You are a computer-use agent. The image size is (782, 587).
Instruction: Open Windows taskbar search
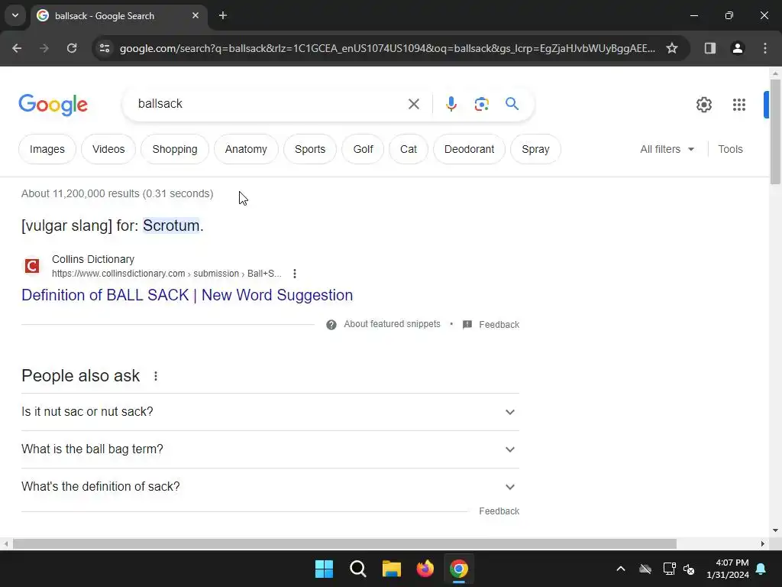point(358,569)
